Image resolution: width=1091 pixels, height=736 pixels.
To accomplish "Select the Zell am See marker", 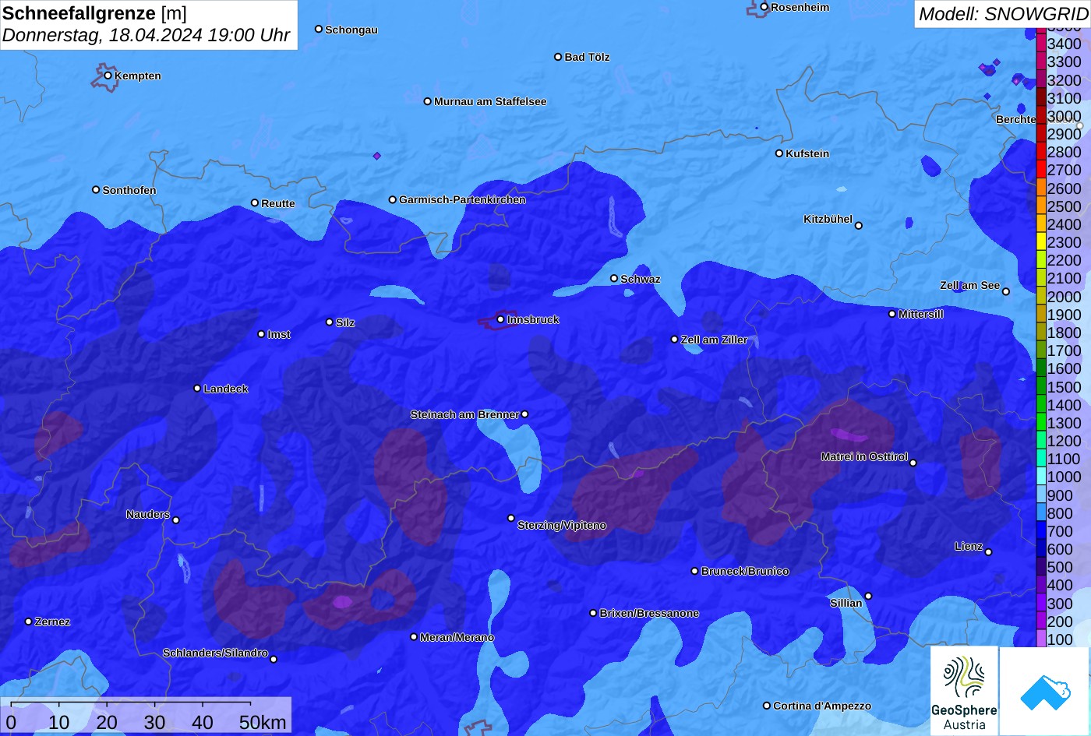I will [x=1006, y=292].
